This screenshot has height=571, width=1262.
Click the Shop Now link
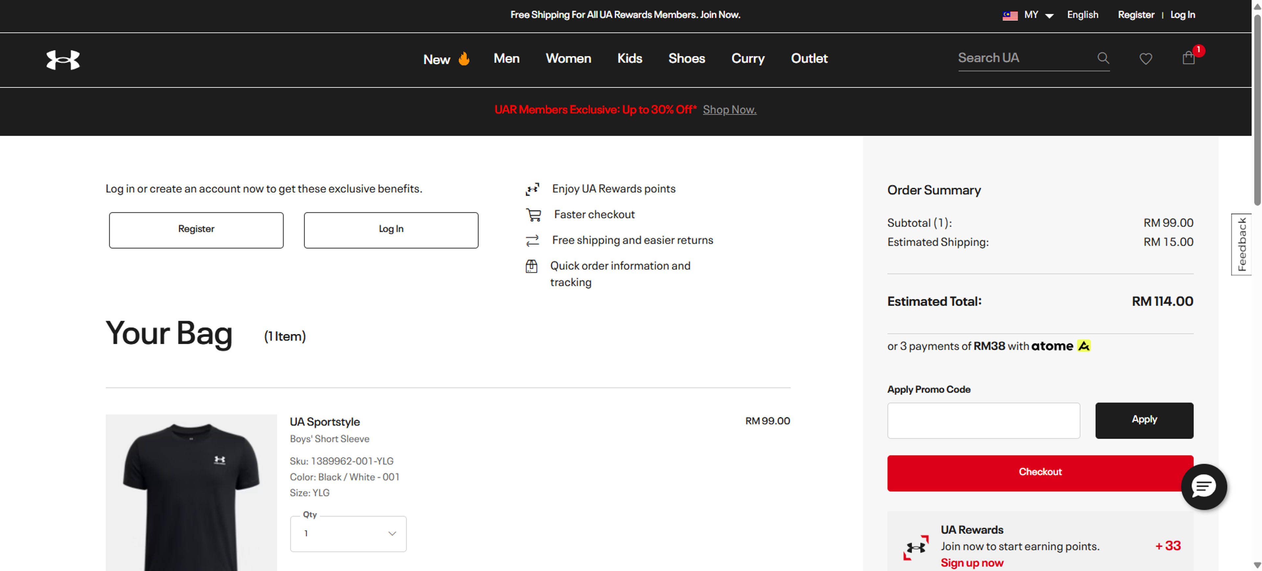click(x=730, y=110)
